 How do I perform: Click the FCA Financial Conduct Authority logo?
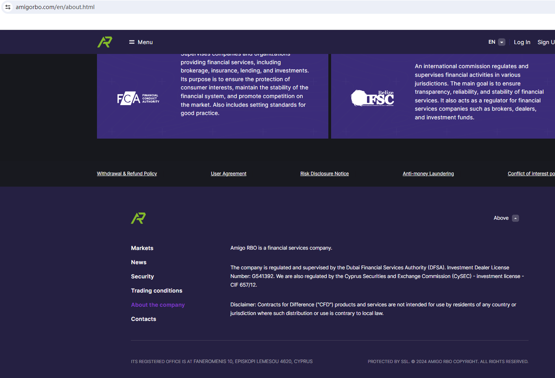point(138,98)
